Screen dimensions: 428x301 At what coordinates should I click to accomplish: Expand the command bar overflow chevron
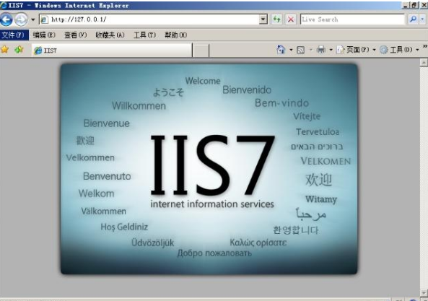[425, 46]
